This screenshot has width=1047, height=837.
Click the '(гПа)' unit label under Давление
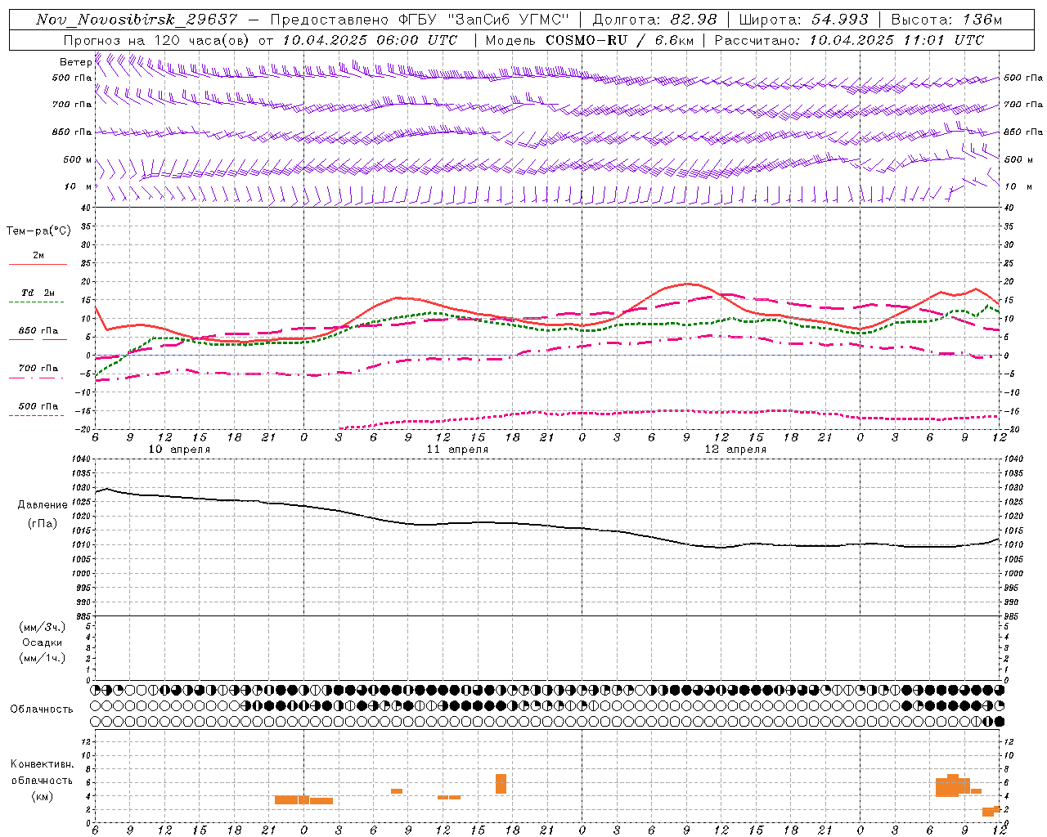tap(43, 523)
